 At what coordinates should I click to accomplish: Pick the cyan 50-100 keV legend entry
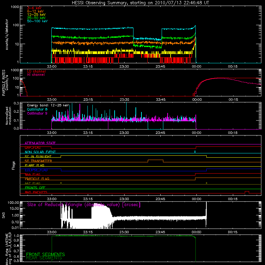click(x=37, y=21)
